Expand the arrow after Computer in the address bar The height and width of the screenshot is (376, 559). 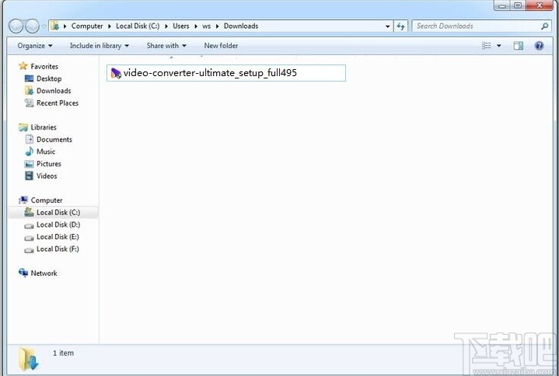[x=110, y=26]
